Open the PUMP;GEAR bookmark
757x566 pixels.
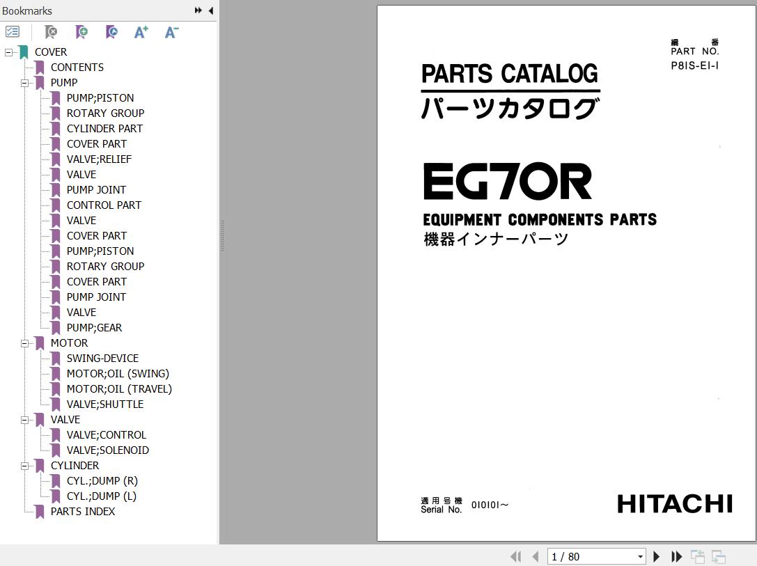click(94, 328)
